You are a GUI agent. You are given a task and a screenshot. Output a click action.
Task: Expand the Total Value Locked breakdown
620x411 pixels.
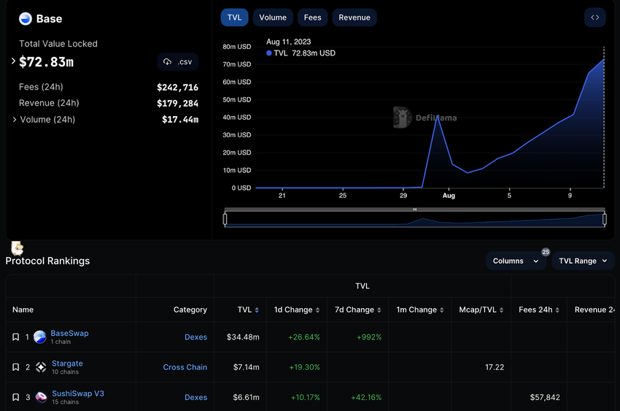[x=13, y=61]
